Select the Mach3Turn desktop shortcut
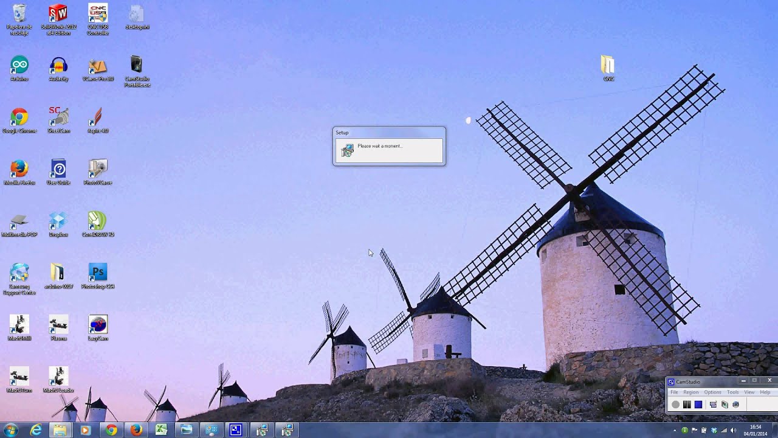The image size is (778, 438). [19, 380]
